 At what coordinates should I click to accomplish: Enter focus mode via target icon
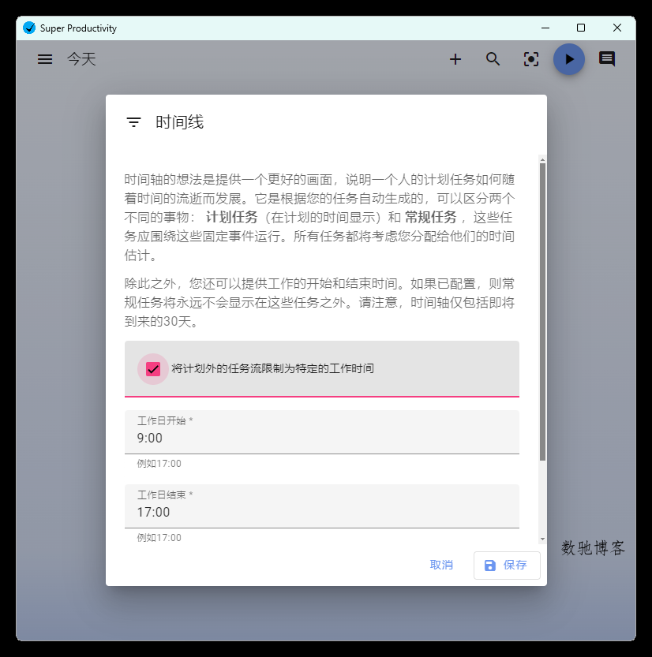531,59
